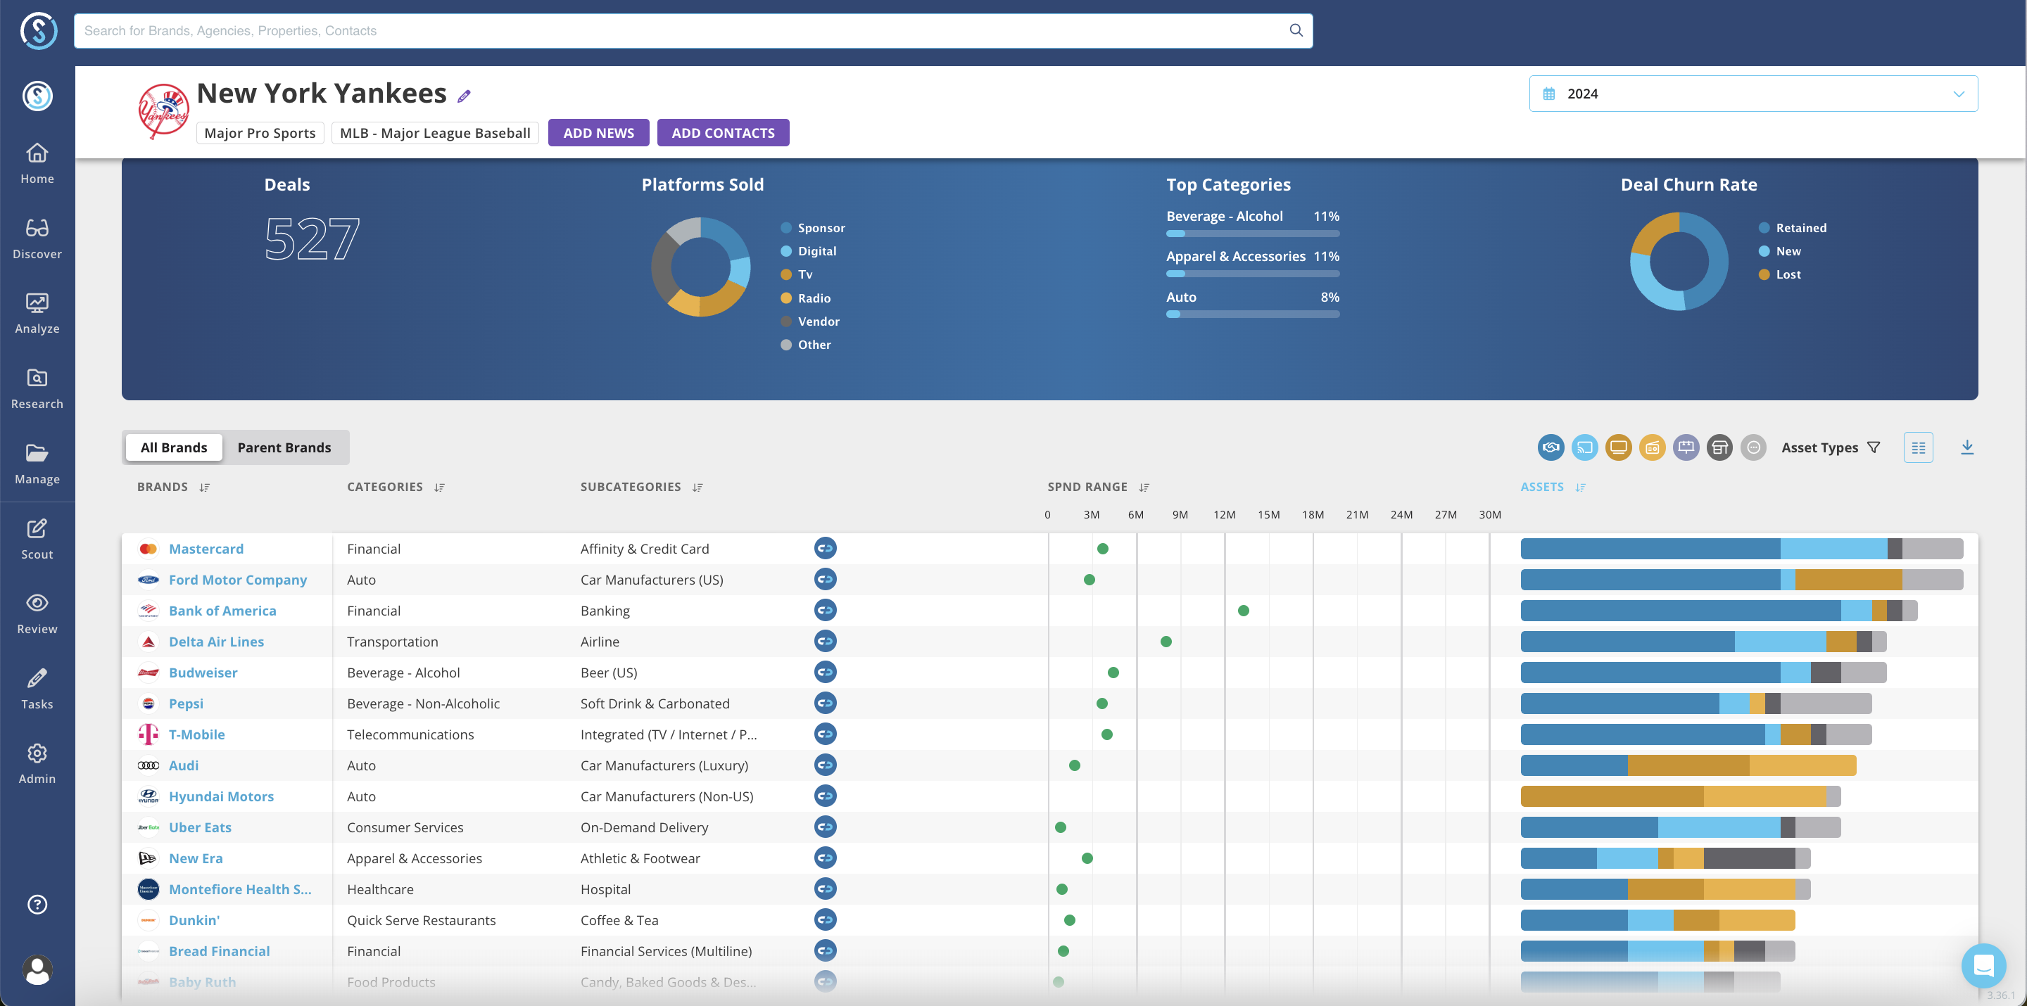The width and height of the screenshot is (2027, 1006).
Task: Open the Home section in sidebar
Action: tap(37, 163)
